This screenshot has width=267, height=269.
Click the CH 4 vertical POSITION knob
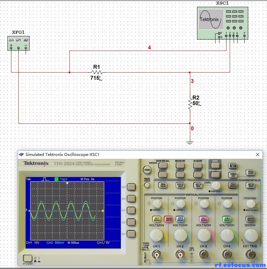(x=227, y=204)
